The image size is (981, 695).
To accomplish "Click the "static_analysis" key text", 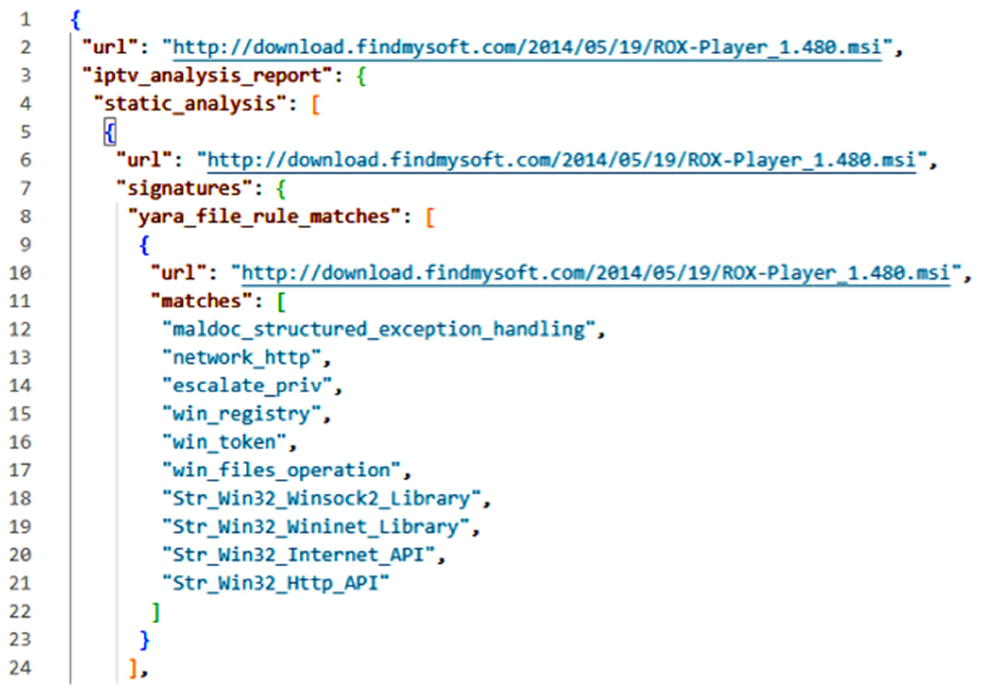I will pyautogui.click(x=190, y=104).
